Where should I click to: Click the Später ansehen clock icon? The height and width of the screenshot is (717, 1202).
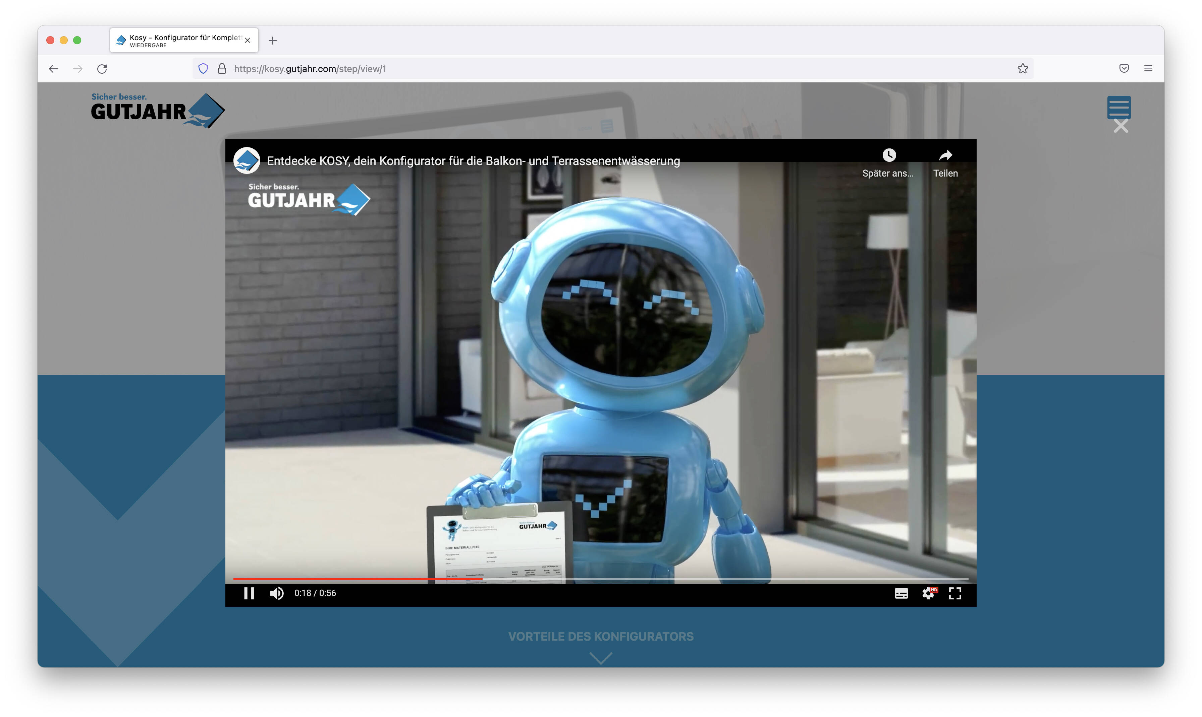click(889, 155)
